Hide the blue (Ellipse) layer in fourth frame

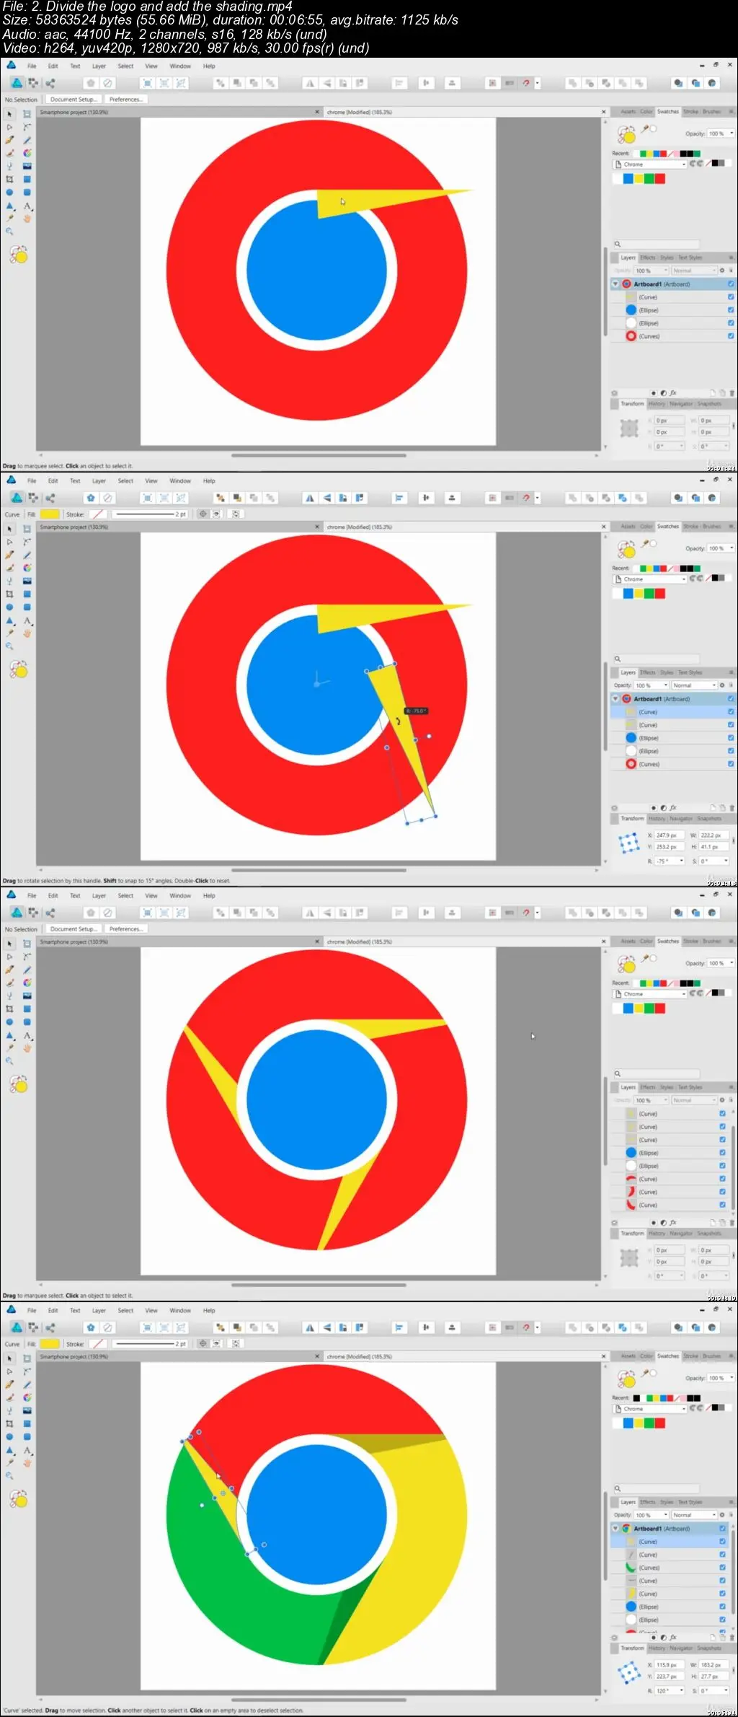point(722,1607)
